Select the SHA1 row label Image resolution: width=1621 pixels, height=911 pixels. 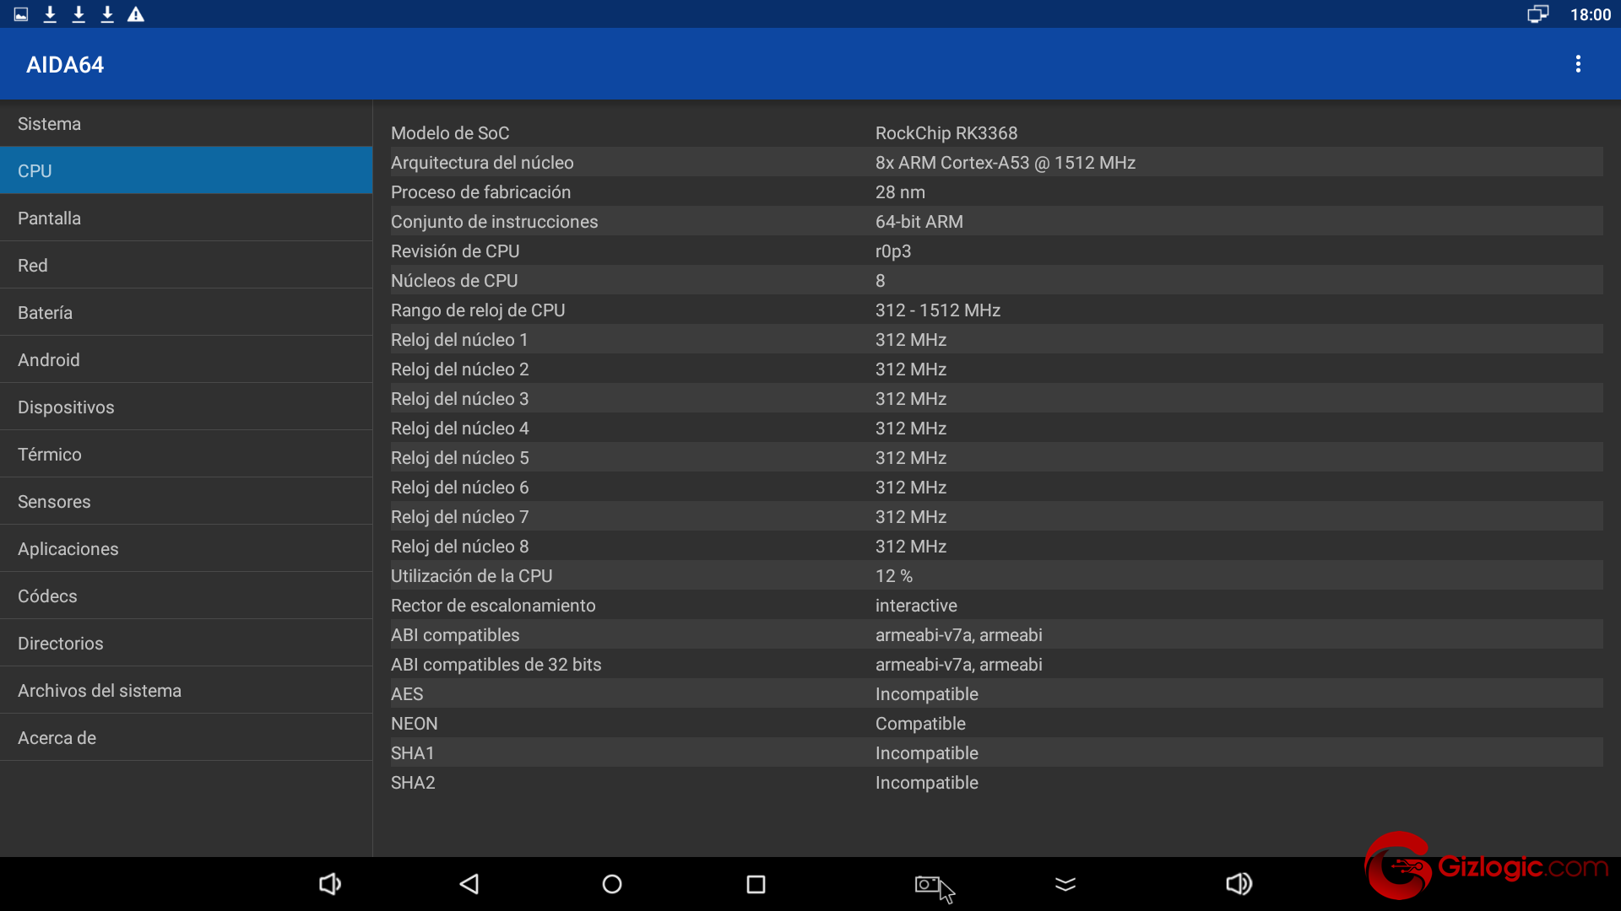pos(412,752)
